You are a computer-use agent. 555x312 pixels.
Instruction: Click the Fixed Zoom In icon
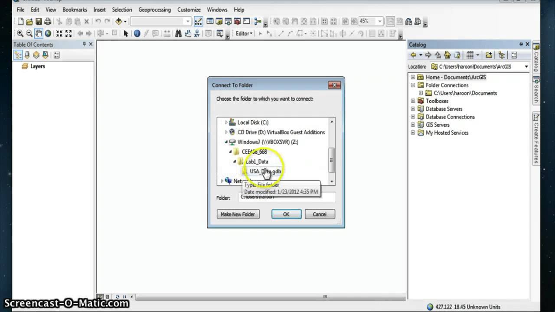pyautogui.click(x=59, y=33)
